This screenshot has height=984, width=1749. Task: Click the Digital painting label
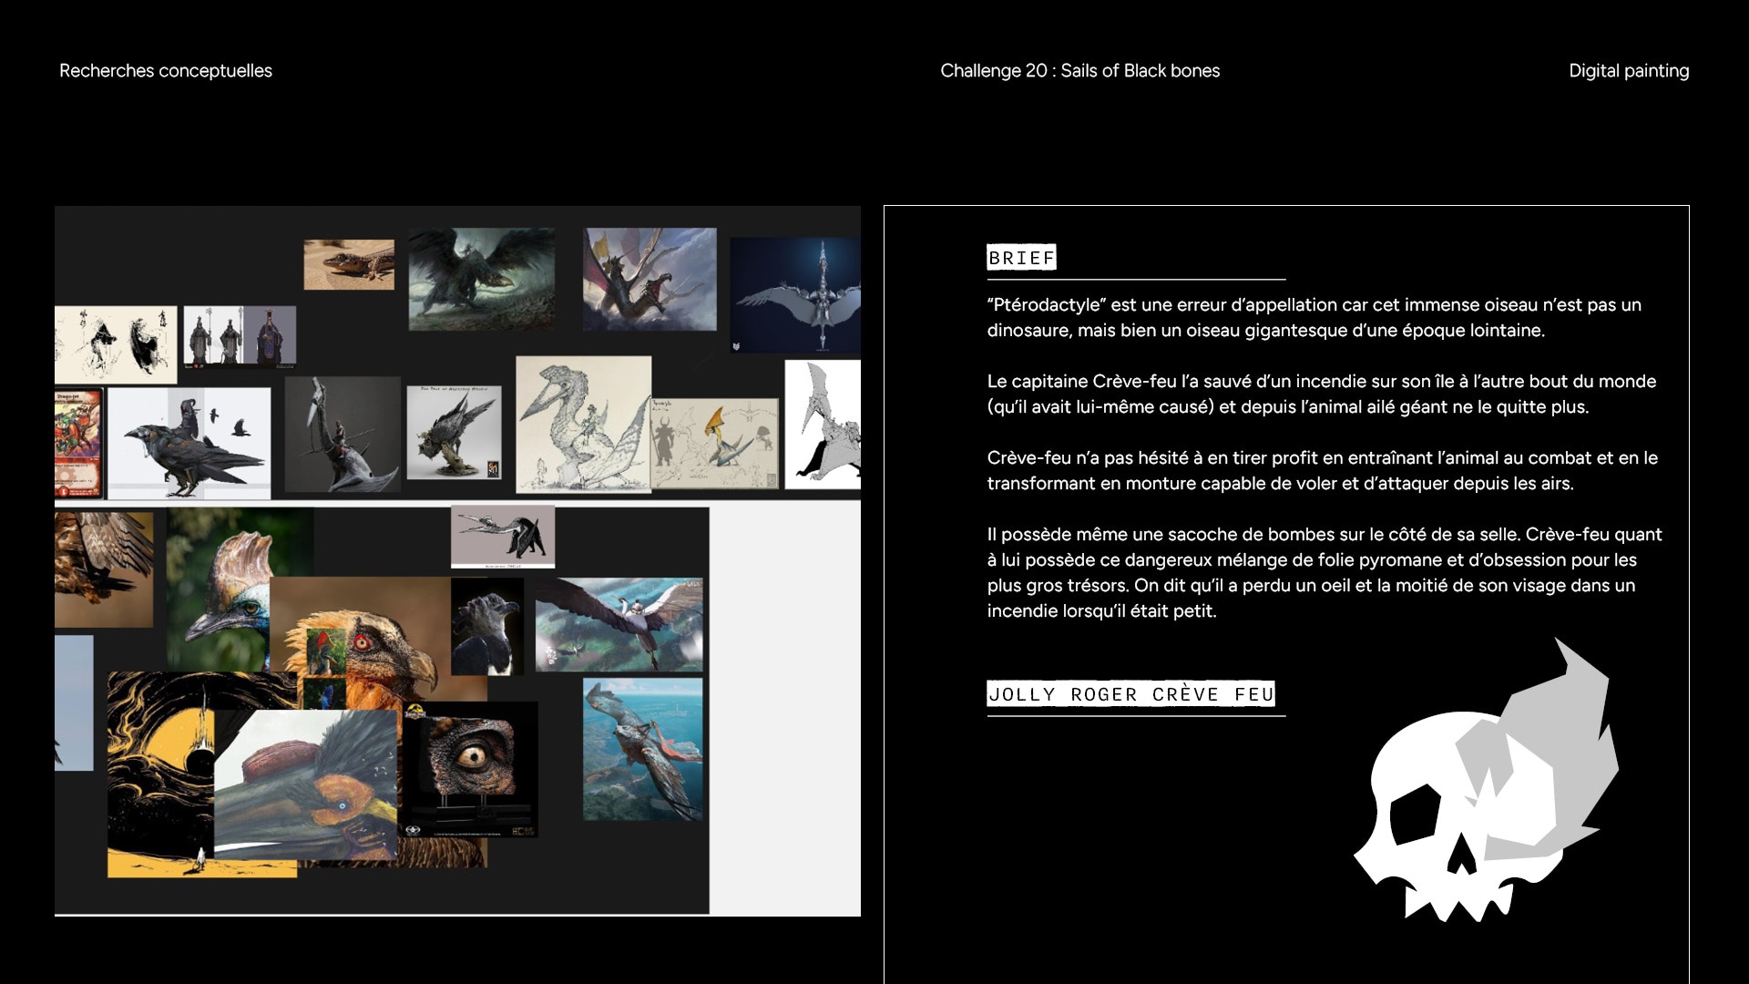click(x=1628, y=71)
